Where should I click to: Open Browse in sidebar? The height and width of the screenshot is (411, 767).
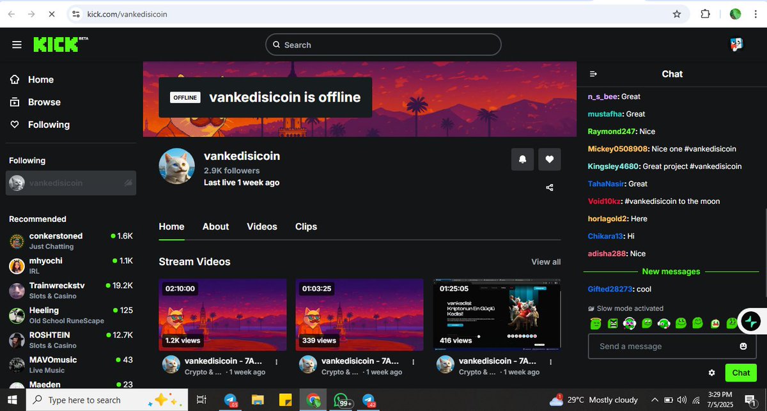coord(43,102)
